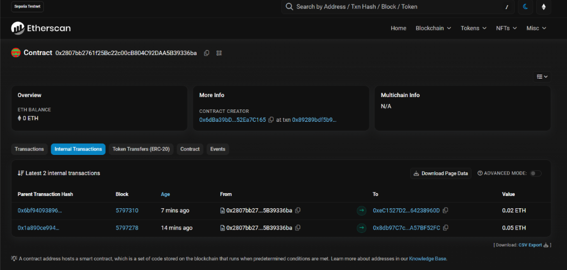Expand the Misc menu
The width and height of the screenshot is (567, 270).
[536, 28]
